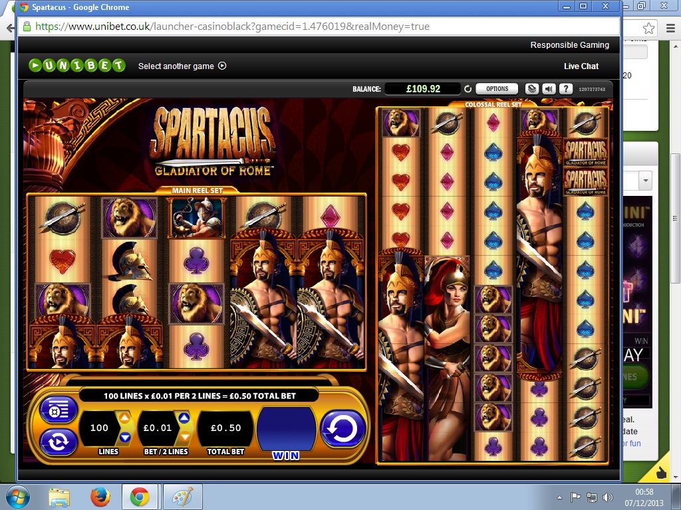Spin the reels with the circular arrow button
Screen dimensions: 681x510
(343, 428)
